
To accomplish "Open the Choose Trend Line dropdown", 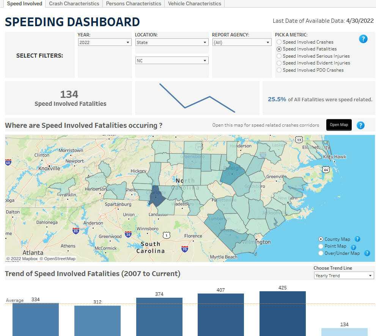I will (x=344, y=276).
